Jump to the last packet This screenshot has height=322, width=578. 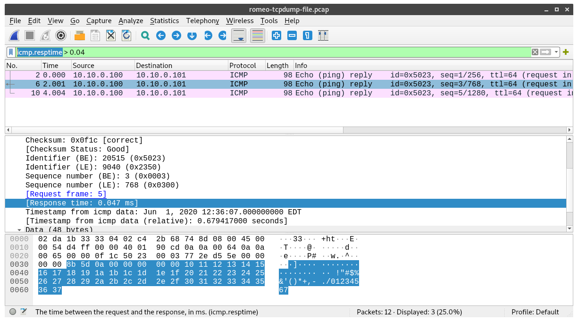point(223,35)
